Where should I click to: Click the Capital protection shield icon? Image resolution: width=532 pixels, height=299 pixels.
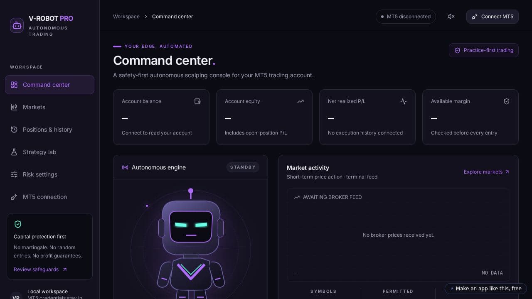18,224
